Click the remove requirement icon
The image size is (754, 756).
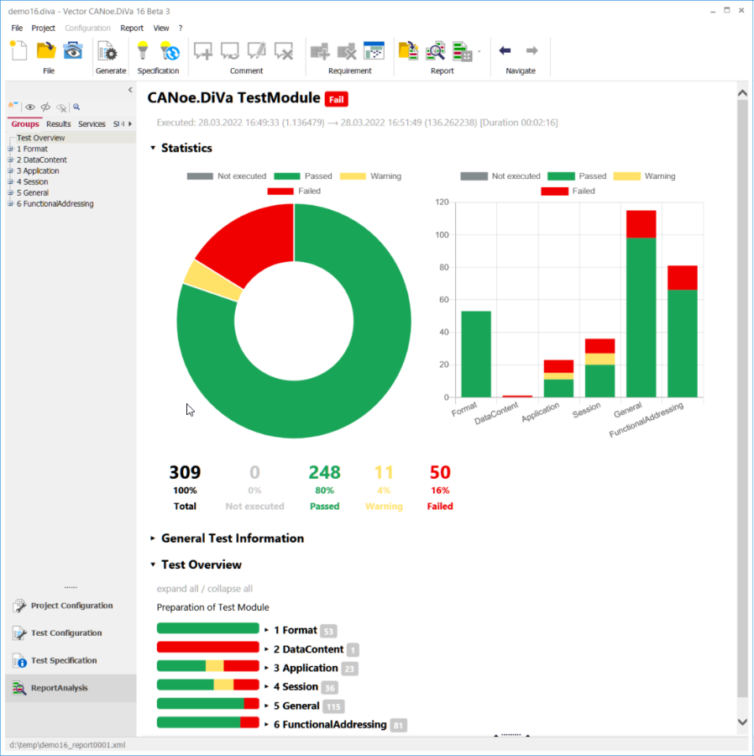pos(347,51)
